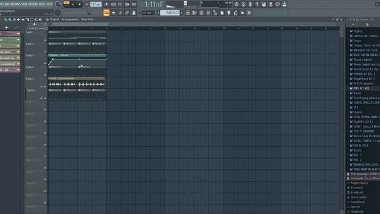Expand the Phonk Cowbell browser folder
380x214 pixels.
pos(363,59)
